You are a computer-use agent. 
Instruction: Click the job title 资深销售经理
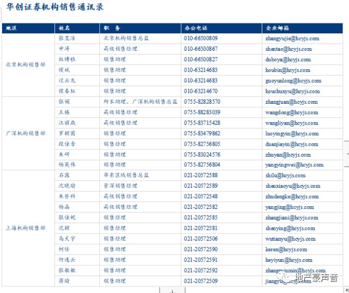(x=121, y=186)
